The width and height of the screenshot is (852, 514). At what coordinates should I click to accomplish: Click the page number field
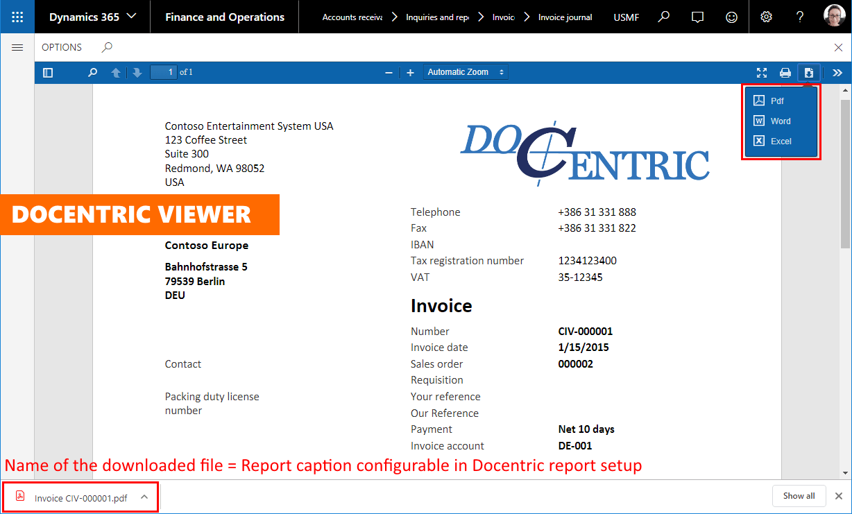coord(164,72)
